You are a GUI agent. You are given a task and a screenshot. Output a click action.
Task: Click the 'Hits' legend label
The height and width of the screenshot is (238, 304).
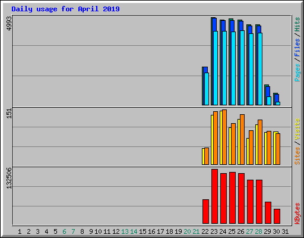297,24
